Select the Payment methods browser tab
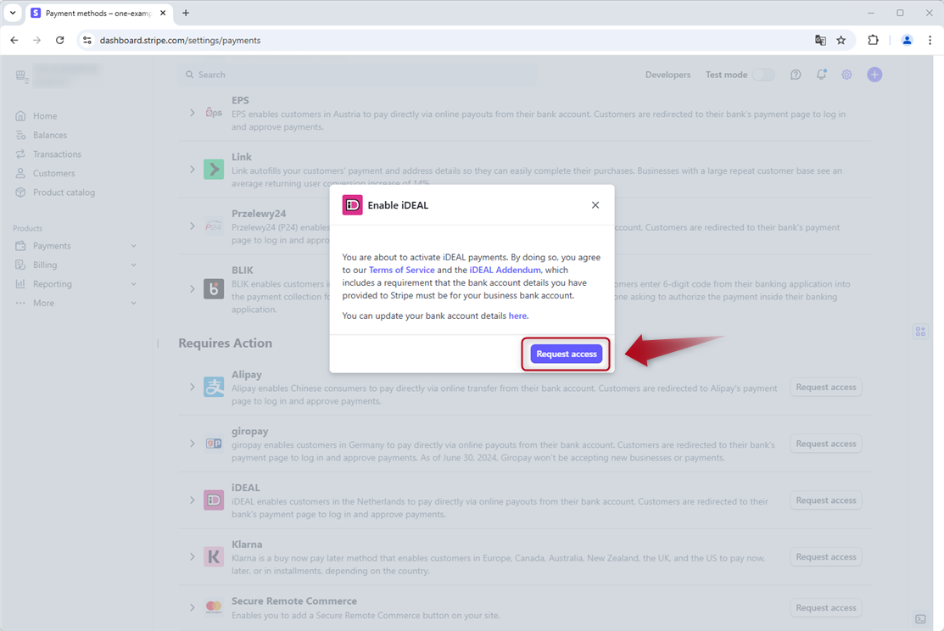The width and height of the screenshot is (944, 631). (x=98, y=14)
